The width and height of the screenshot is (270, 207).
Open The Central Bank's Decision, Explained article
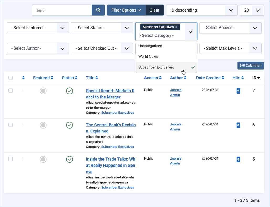click(111, 128)
